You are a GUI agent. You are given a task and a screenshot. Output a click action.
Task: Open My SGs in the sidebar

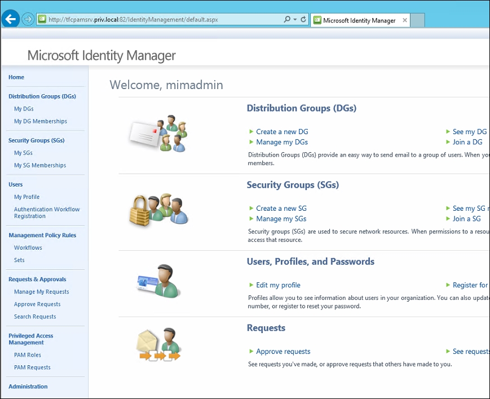[x=23, y=153]
